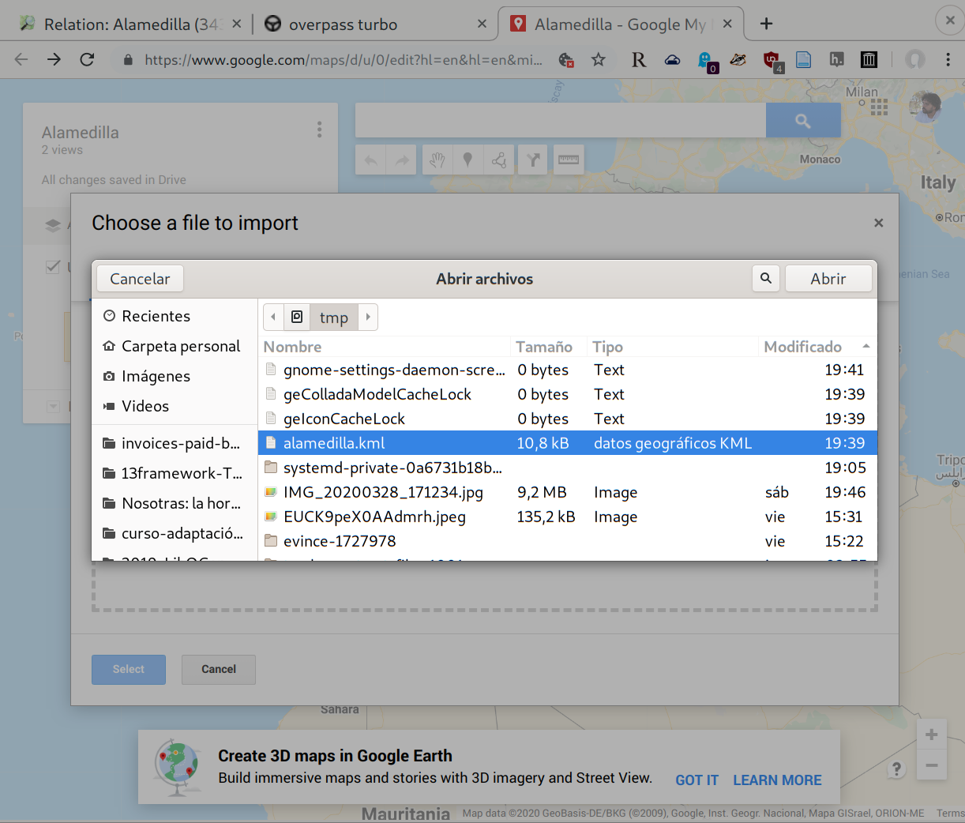Open the Alamedilla map three-dot options menu
The image size is (965, 823).
[x=319, y=130]
